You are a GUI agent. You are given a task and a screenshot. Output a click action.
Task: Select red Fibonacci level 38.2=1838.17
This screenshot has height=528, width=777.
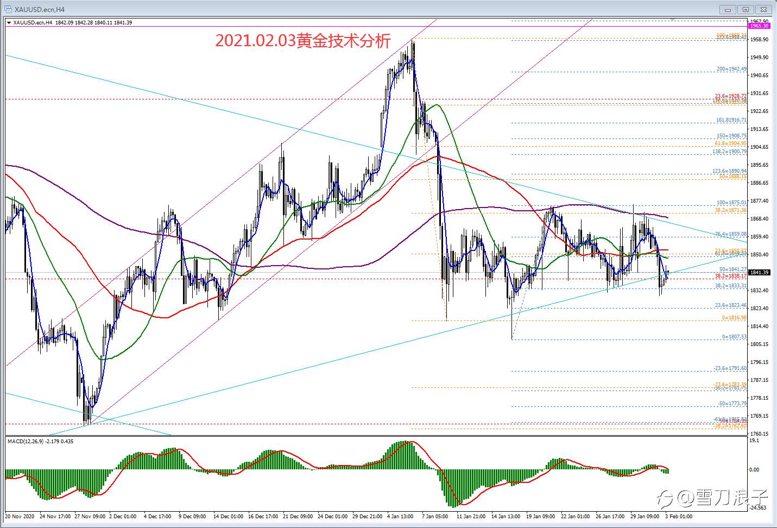(x=731, y=276)
